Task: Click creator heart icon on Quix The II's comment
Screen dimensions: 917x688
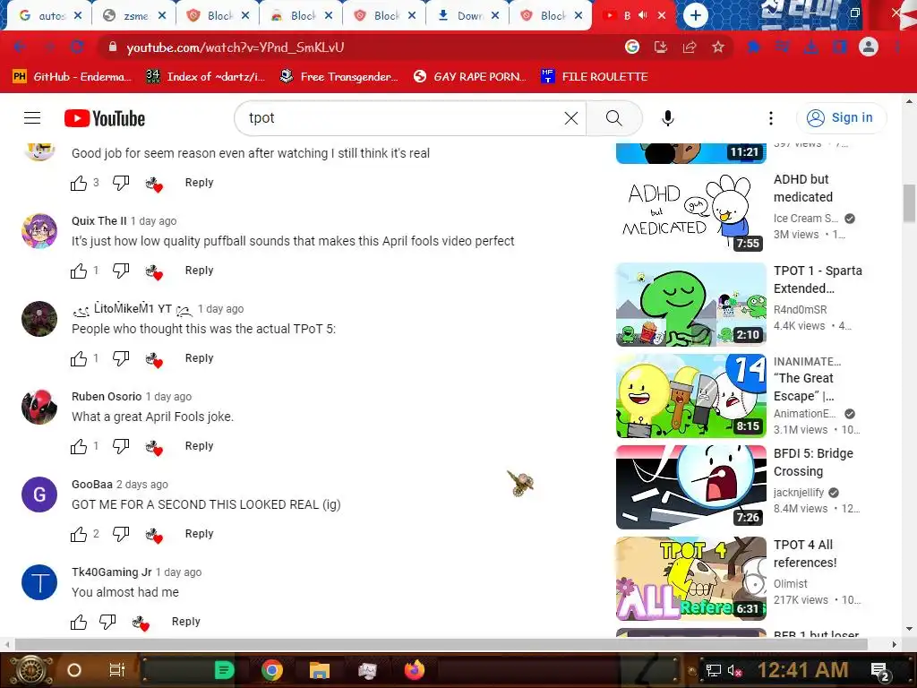Action: [154, 272]
